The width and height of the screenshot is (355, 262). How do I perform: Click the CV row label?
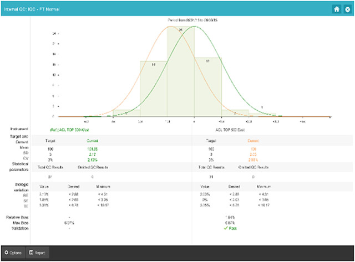click(26, 158)
